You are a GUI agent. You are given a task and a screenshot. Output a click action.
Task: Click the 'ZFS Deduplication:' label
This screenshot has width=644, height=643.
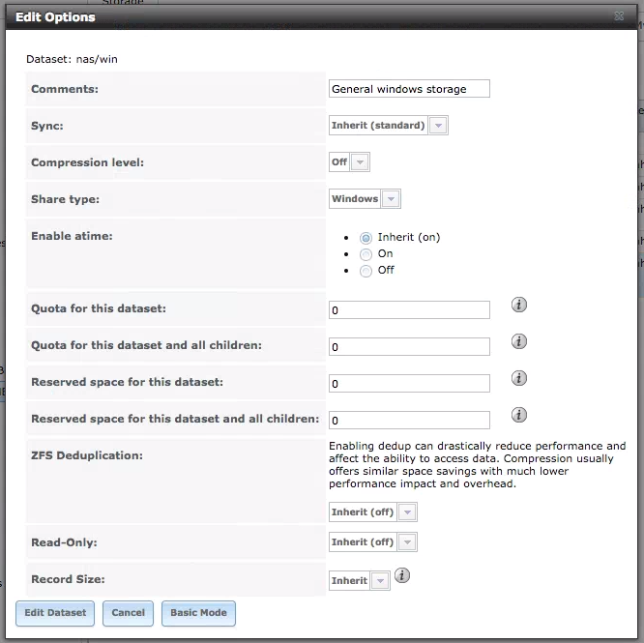pyautogui.click(x=87, y=455)
